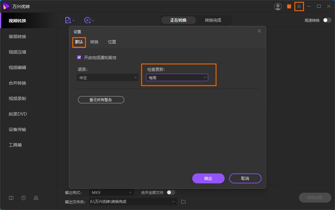335x210 pixels.
Task: Browse output folder with folder icon
Action: pyautogui.click(x=183, y=202)
